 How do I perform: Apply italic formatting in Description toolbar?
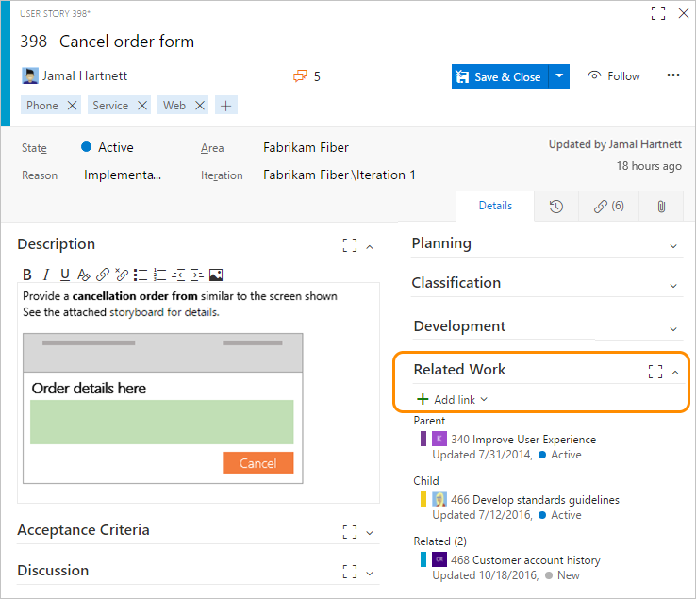coord(45,275)
